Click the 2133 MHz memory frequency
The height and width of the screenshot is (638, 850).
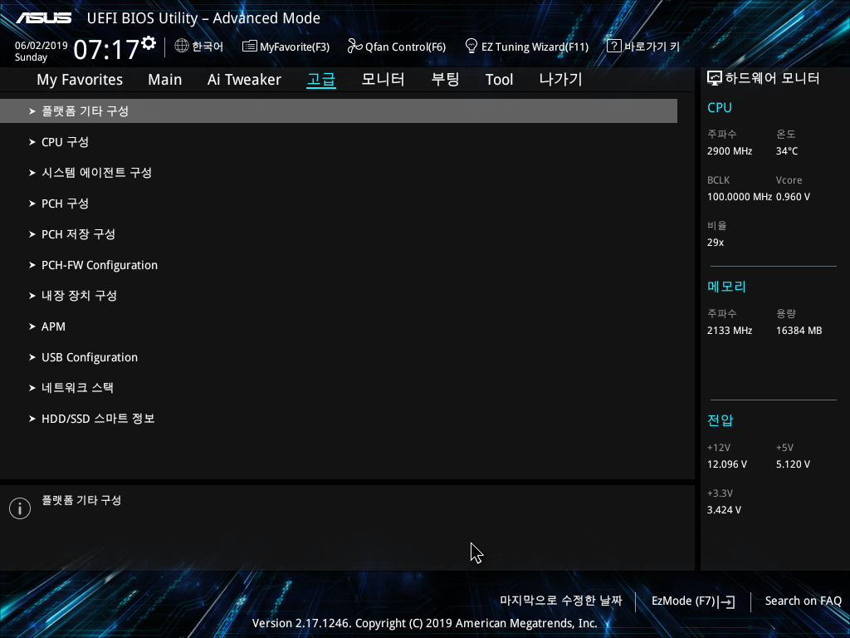tap(730, 331)
